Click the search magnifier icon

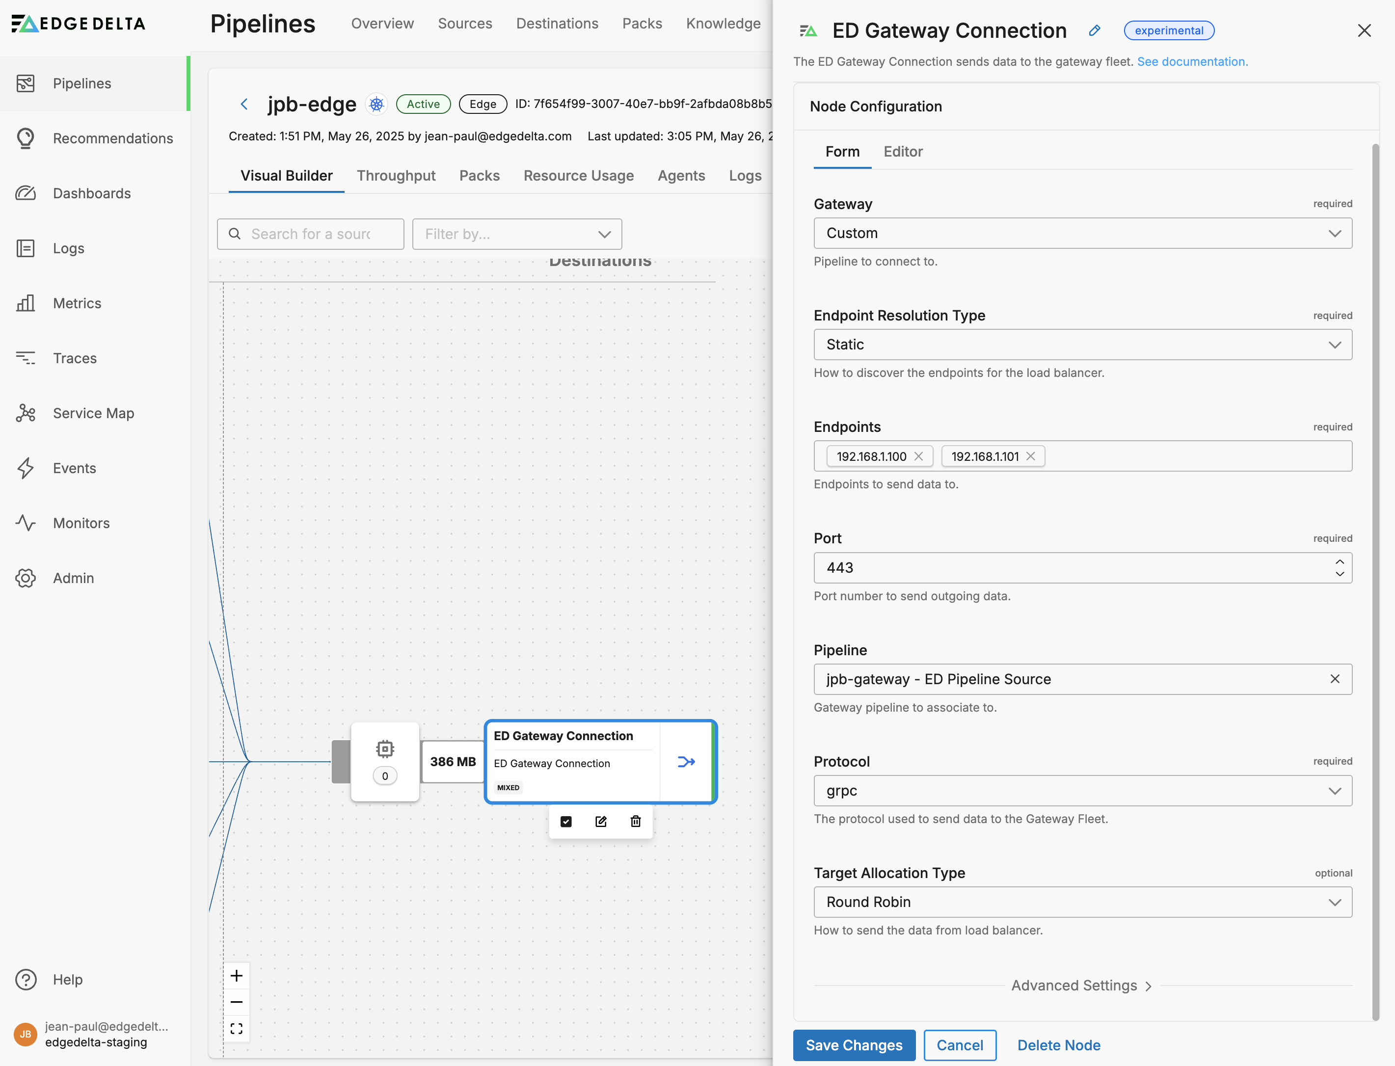235,234
